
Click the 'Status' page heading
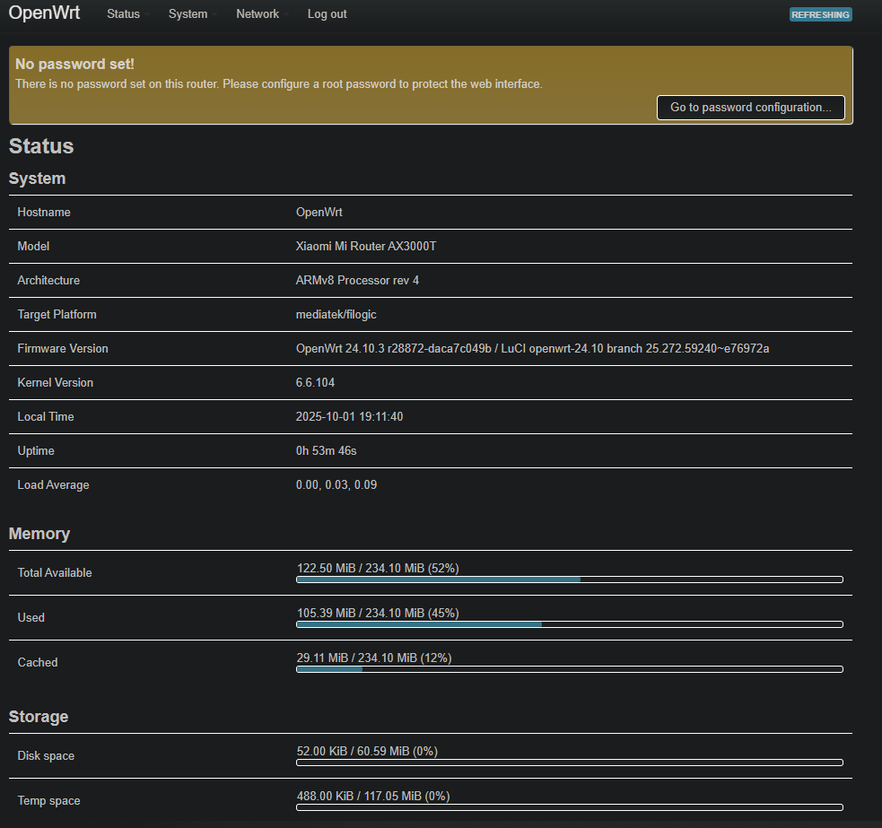(41, 146)
